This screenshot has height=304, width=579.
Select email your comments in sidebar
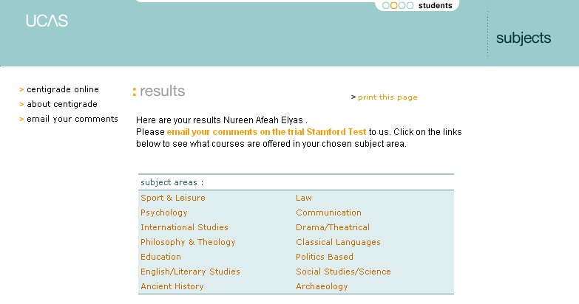coord(72,119)
